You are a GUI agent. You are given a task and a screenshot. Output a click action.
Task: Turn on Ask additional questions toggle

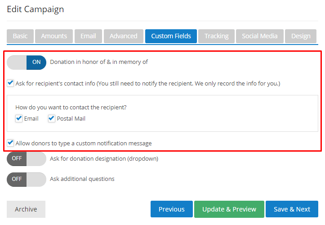click(27, 179)
